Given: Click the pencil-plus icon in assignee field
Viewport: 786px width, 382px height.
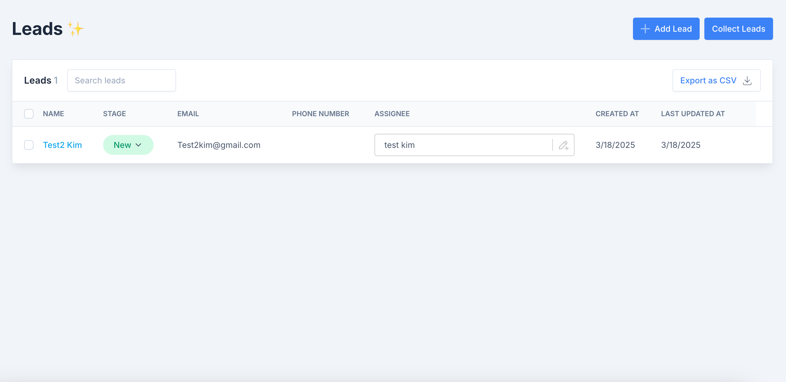Looking at the screenshot, I should coord(563,145).
